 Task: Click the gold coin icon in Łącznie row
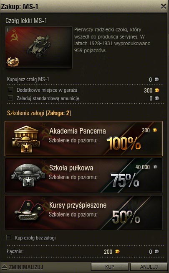(x=118, y=251)
